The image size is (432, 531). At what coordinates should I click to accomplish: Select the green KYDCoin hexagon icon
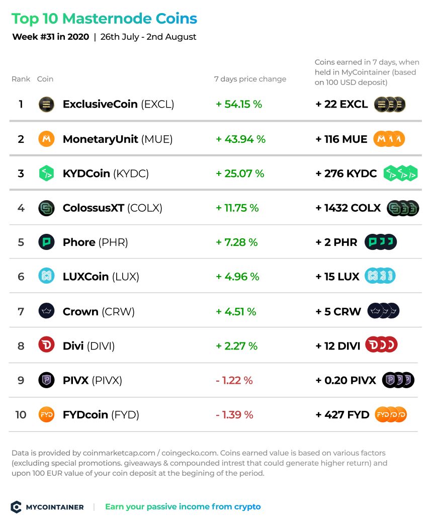click(x=46, y=173)
